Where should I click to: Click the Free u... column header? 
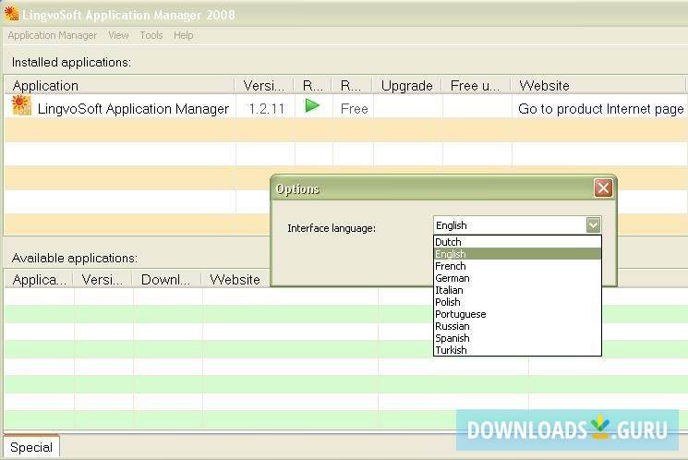pos(477,85)
